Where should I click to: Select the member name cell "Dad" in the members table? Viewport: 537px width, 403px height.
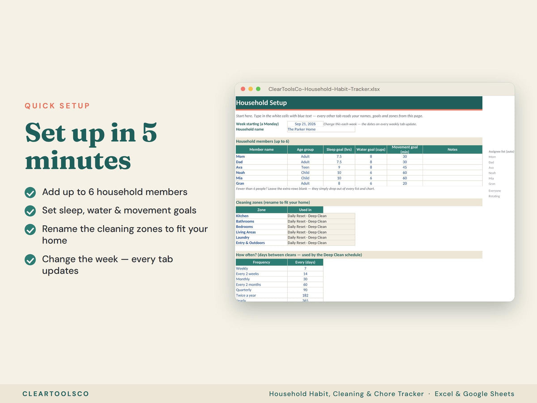(x=261, y=162)
